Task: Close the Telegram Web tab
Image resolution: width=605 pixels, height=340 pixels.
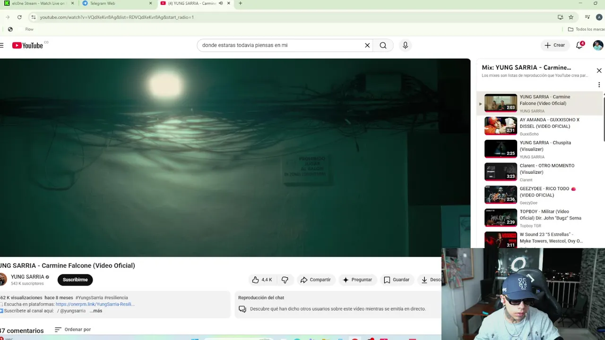Action: click(x=151, y=3)
